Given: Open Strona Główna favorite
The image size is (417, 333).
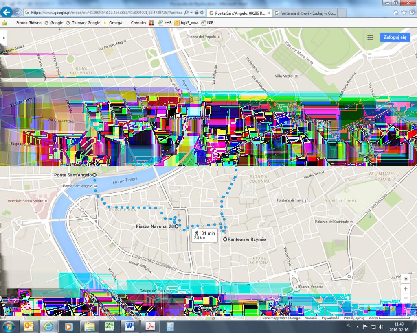Looking at the screenshot, I should (29, 23).
